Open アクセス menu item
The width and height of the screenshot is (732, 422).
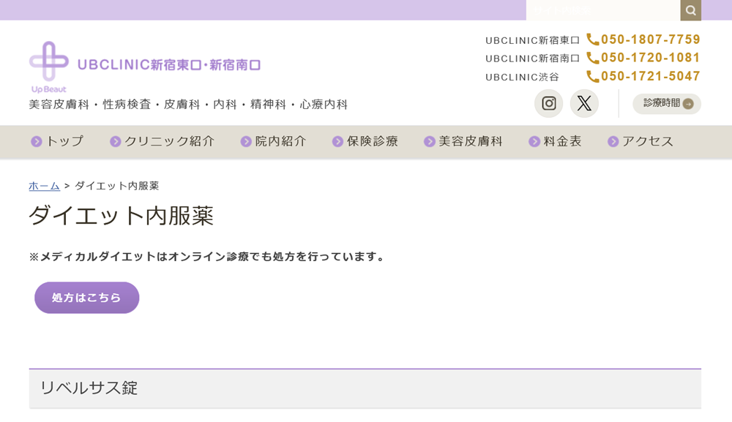pos(640,141)
